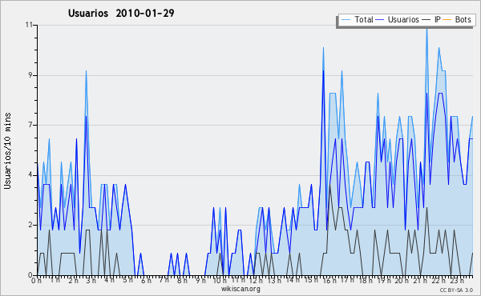
Task: Click the dark gray IP legend line swatch
Action: click(x=426, y=20)
